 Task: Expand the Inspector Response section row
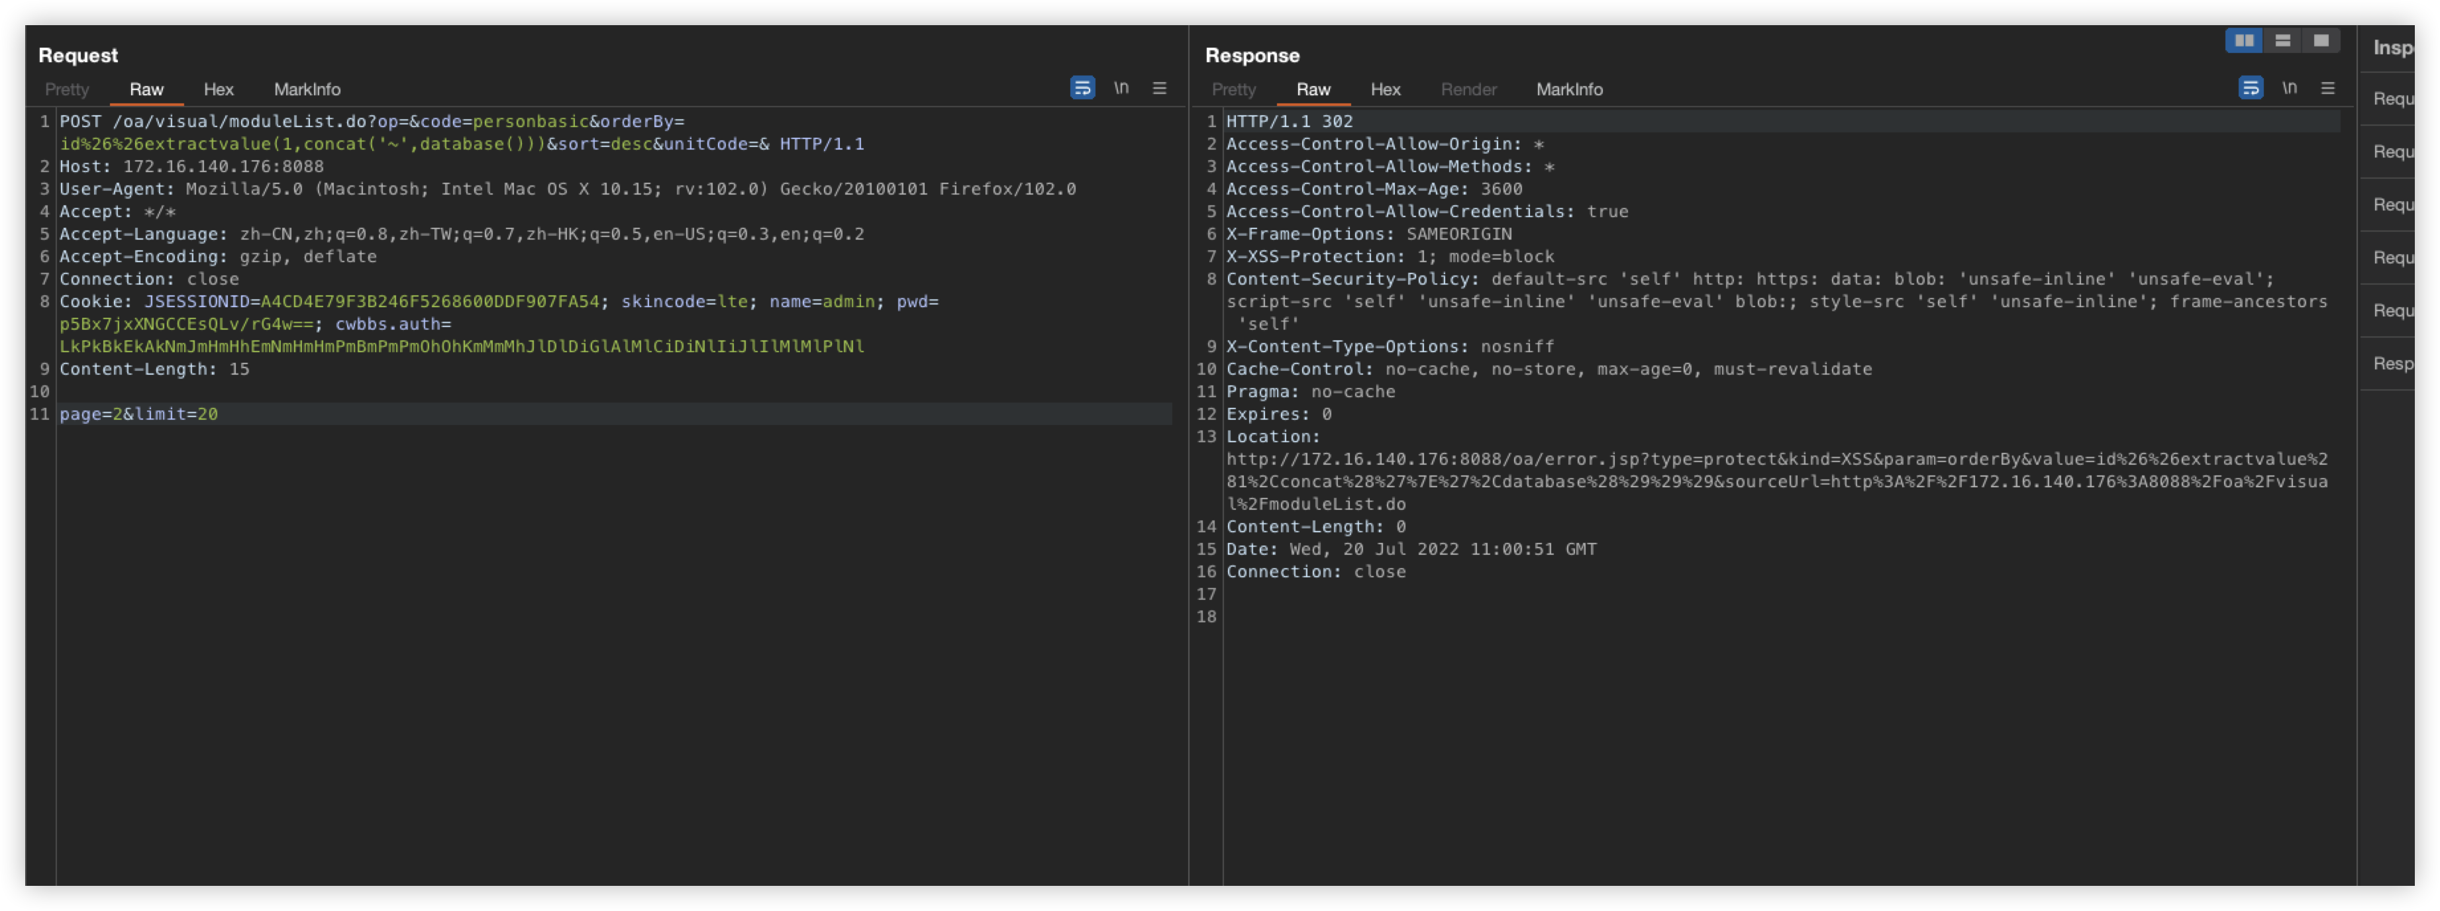[x=2392, y=363]
